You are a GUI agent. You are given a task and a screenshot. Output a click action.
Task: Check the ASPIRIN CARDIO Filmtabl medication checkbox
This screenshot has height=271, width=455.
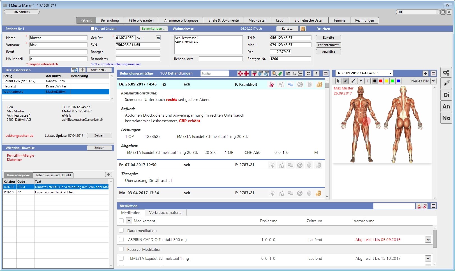[121, 240]
